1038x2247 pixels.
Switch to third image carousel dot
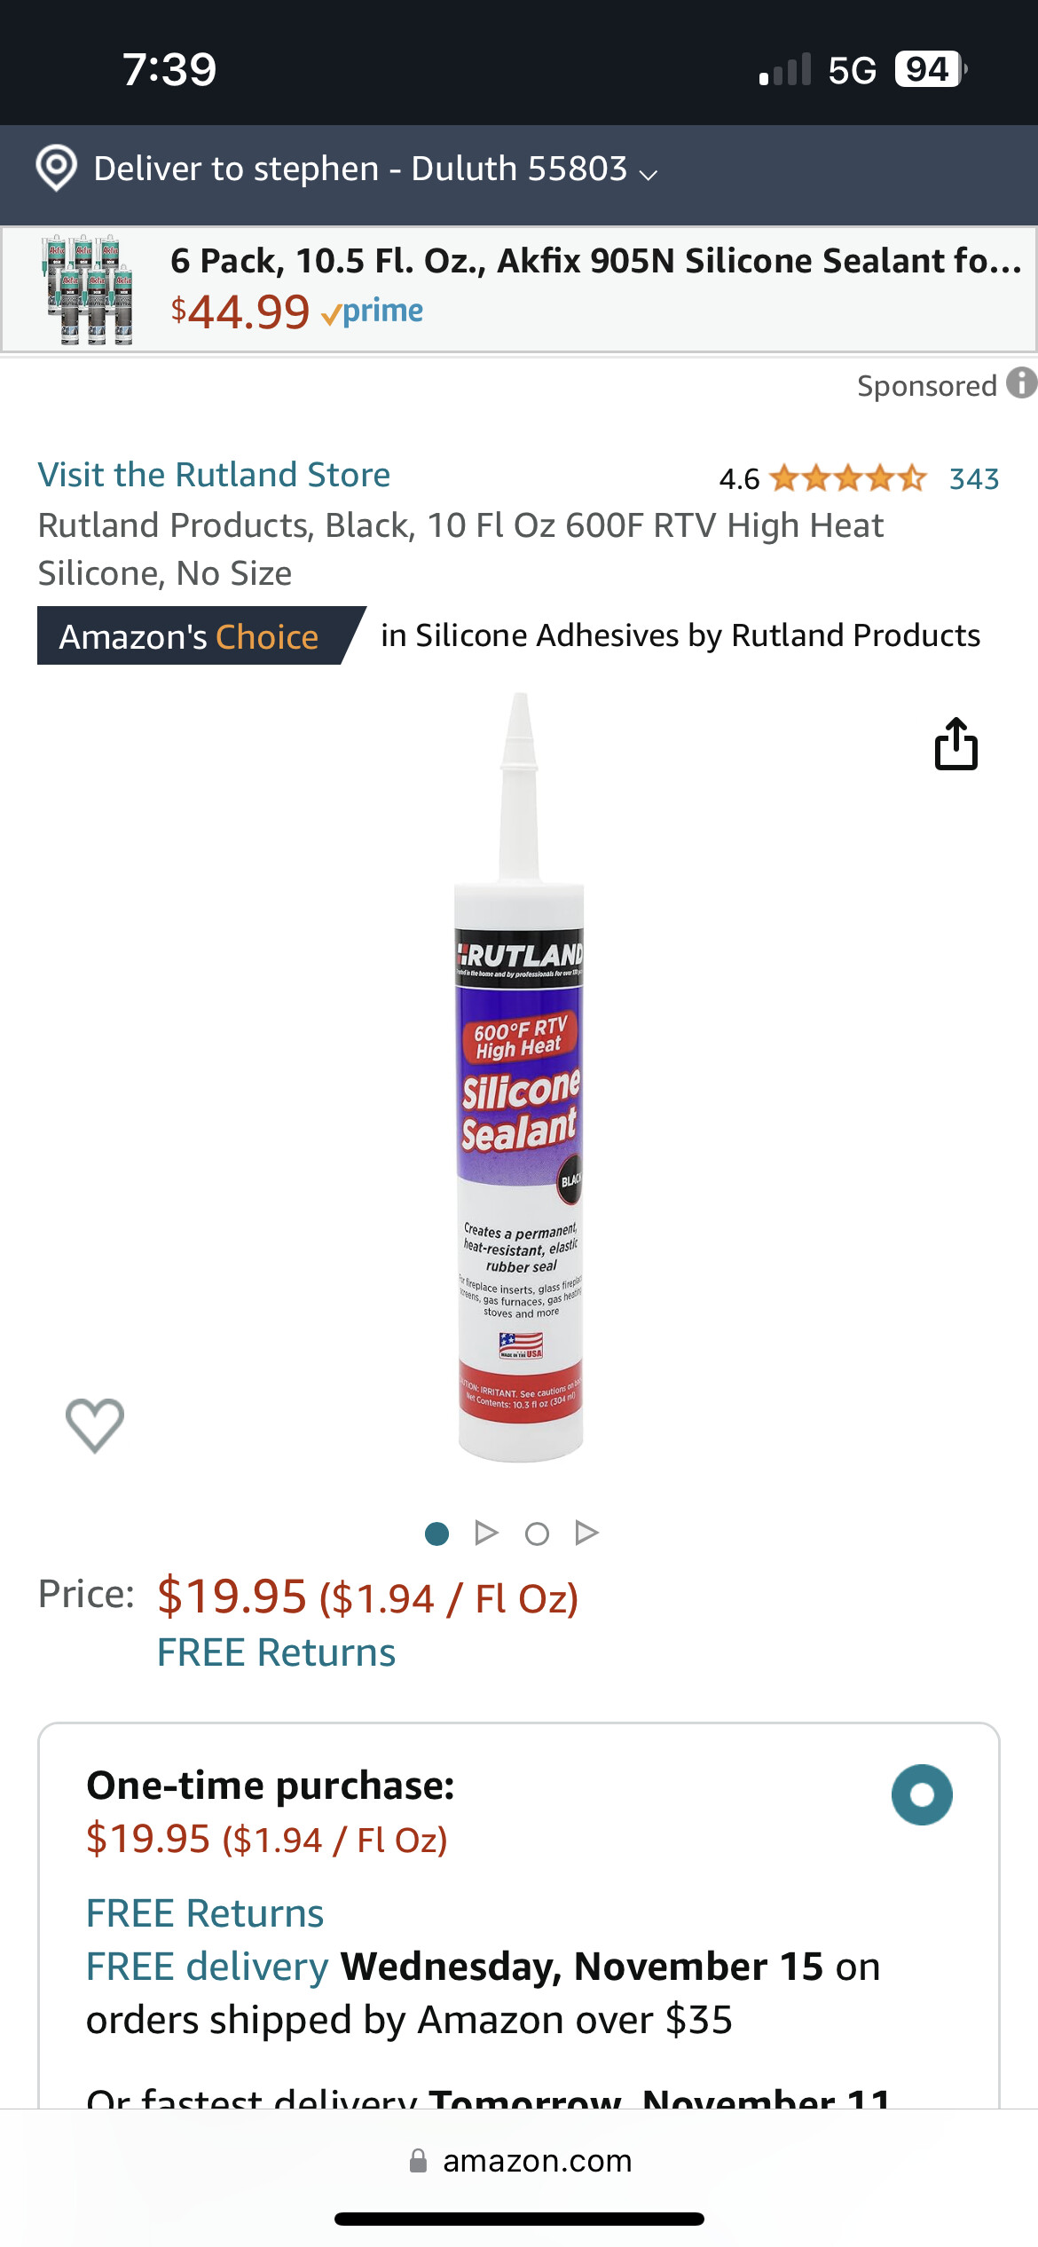click(537, 1533)
